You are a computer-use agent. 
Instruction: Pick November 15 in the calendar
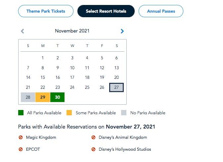(x=43, y=78)
